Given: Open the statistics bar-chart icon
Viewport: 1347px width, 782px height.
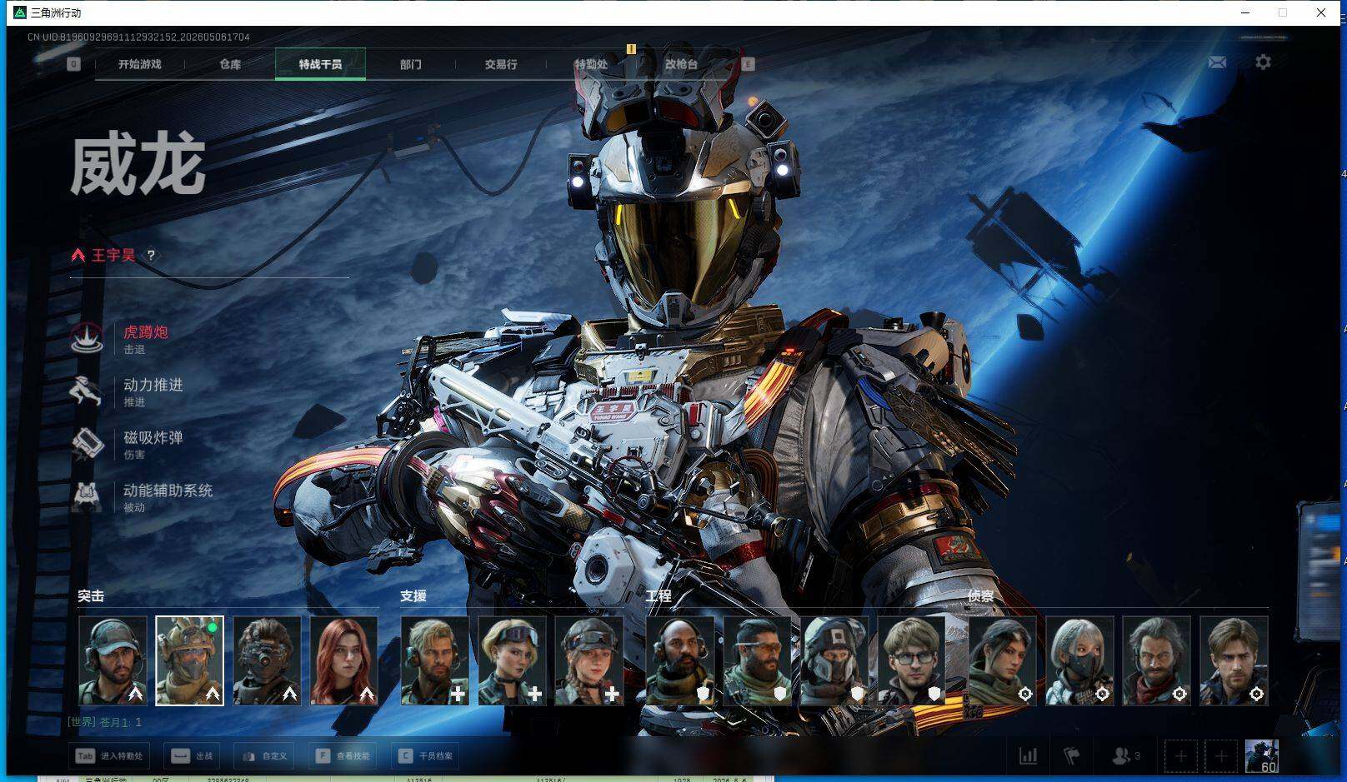Looking at the screenshot, I should click(1029, 755).
